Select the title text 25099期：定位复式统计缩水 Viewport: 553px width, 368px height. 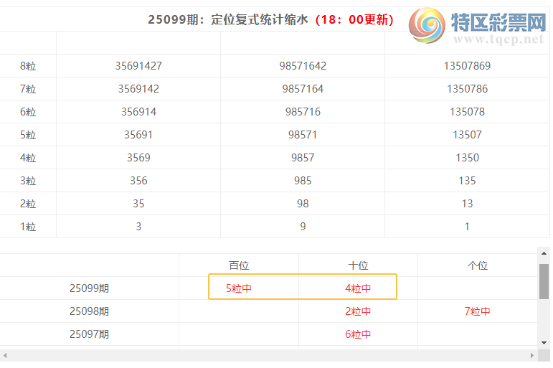point(228,19)
